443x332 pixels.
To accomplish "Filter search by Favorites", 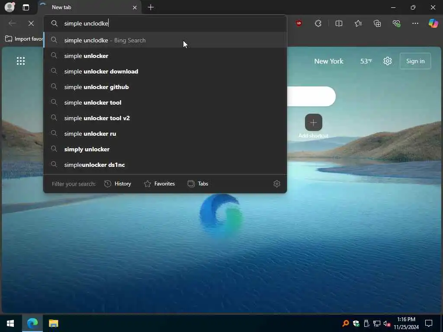I will point(159,184).
